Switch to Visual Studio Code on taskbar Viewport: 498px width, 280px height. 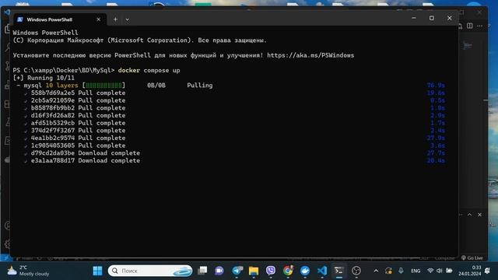point(321,271)
